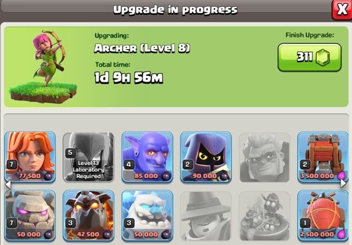The width and height of the screenshot is (352, 245).
Task: Finish upgrade using 311 gems button
Action: [310, 57]
